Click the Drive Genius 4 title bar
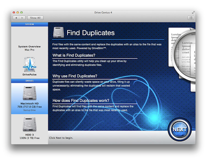Viewport: 207px width, 161px height. [x=103, y=13]
